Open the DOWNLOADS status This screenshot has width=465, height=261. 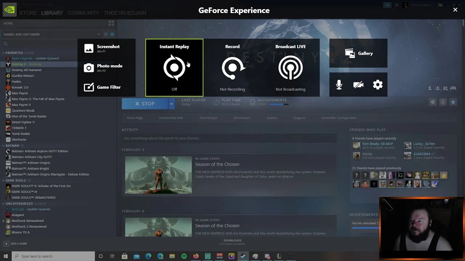[232, 242]
